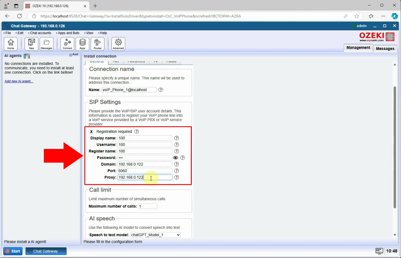This screenshot has height=258, width=401.
Task: Click in the Port field
Action: point(145,171)
